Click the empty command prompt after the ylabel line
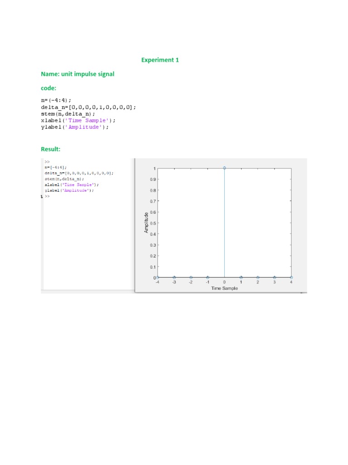Image resolution: width=348 pixels, height=465 pixels. tap(47, 196)
